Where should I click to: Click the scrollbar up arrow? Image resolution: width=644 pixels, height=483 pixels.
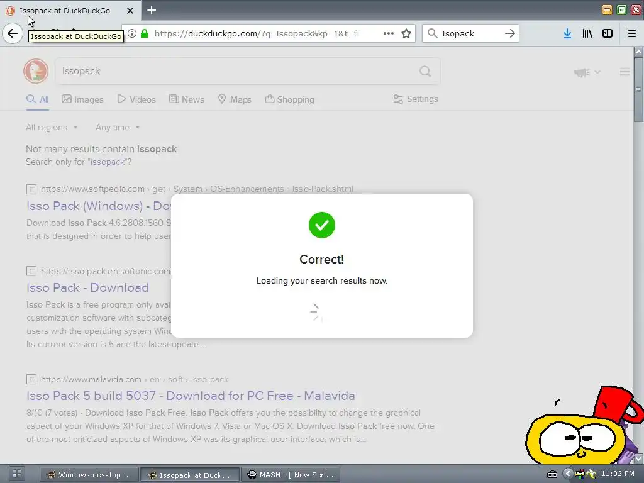click(638, 52)
